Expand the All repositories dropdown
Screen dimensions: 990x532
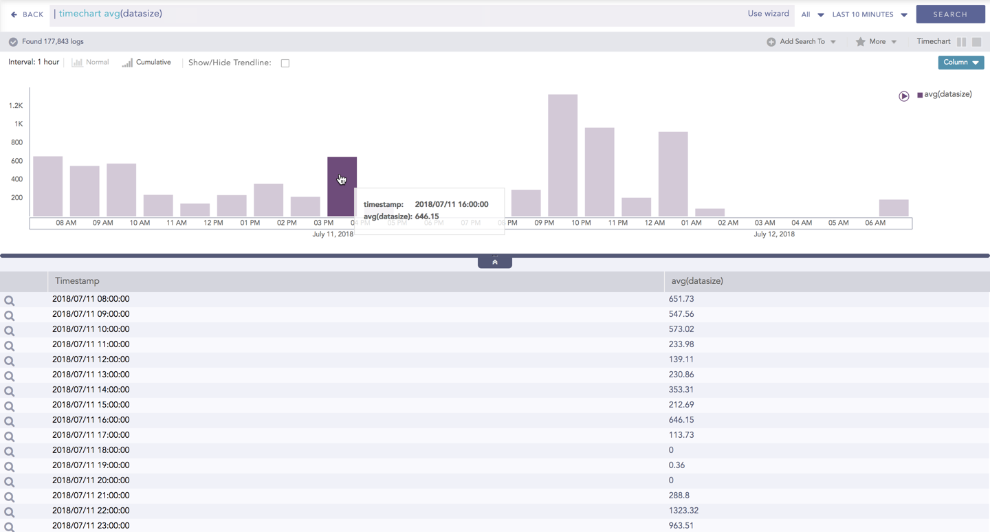click(812, 14)
